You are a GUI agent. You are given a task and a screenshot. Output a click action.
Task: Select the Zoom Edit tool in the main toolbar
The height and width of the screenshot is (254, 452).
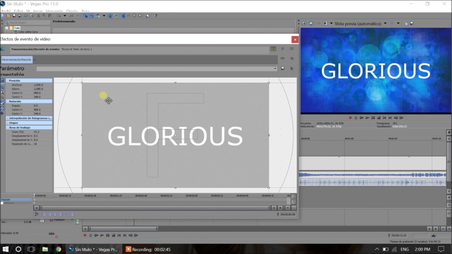pos(140,16)
